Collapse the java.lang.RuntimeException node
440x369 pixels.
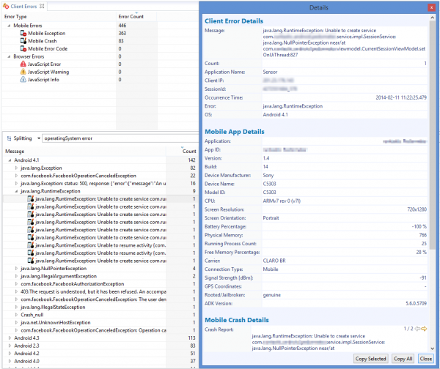pyautogui.click(x=16, y=191)
